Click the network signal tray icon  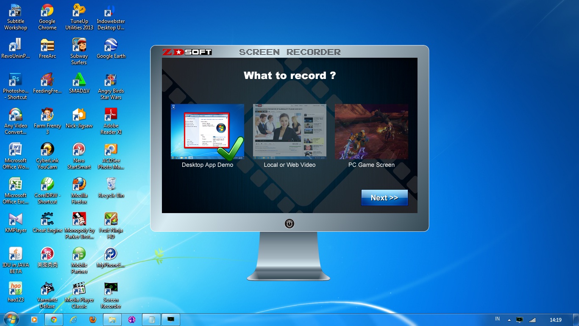[532, 320]
